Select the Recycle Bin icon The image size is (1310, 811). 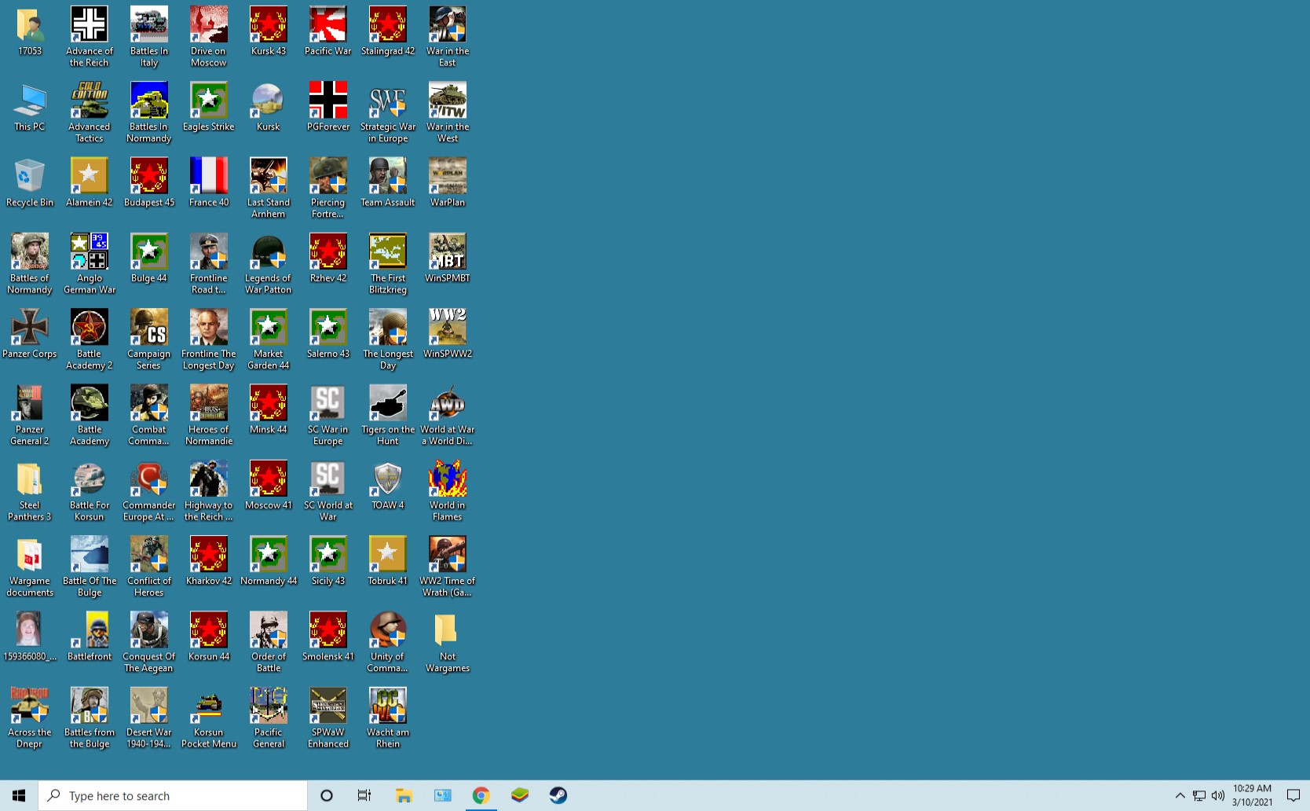pyautogui.click(x=30, y=176)
